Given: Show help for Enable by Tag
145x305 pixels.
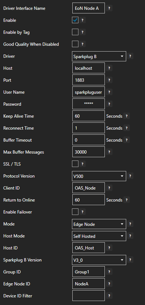Looking at the screenshot, I should click(x=82, y=32).
